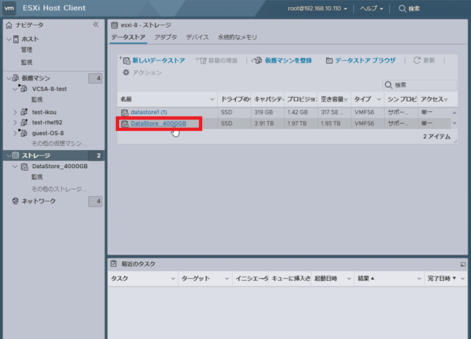Click the magnifier icon in header search
The width and height of the screenshot is (471, 339).
402,9
